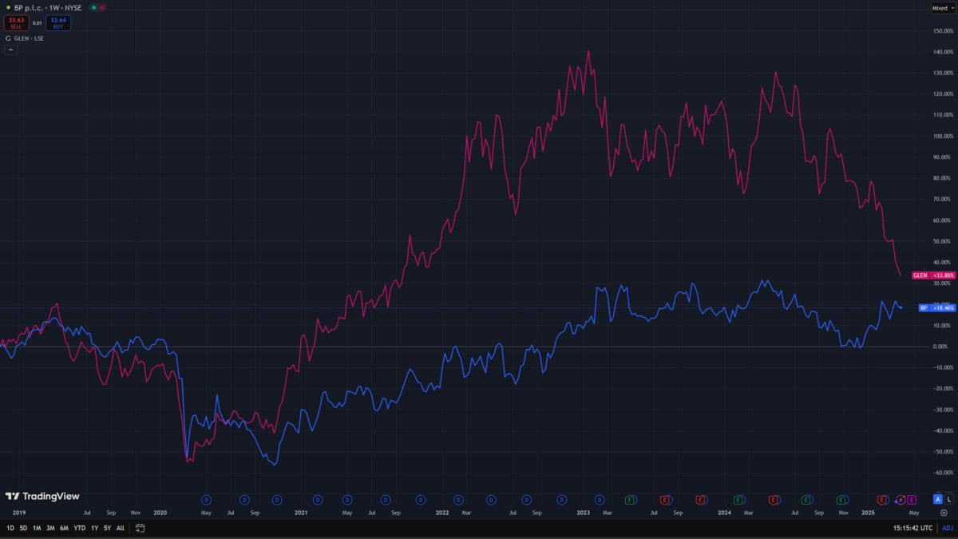Click the purple lightning event marker near 2025
The image size is (958, 539).
[901, 500]
